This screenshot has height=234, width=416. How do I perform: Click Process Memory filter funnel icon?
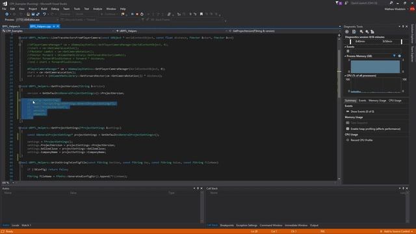tap(394, 56)
